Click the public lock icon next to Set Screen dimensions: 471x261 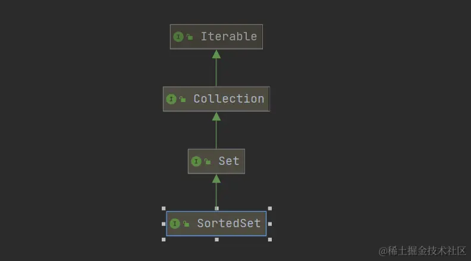208,161
